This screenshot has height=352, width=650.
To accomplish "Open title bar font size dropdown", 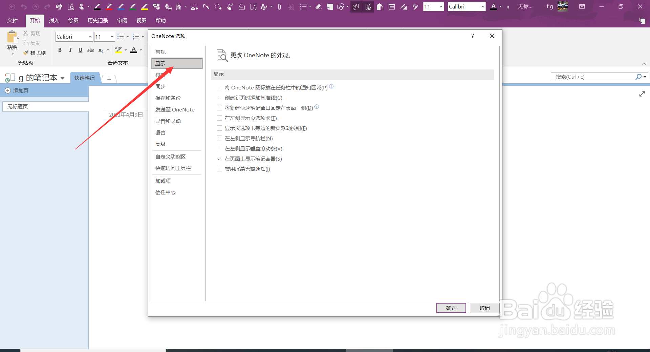I will tap(441, 6).
